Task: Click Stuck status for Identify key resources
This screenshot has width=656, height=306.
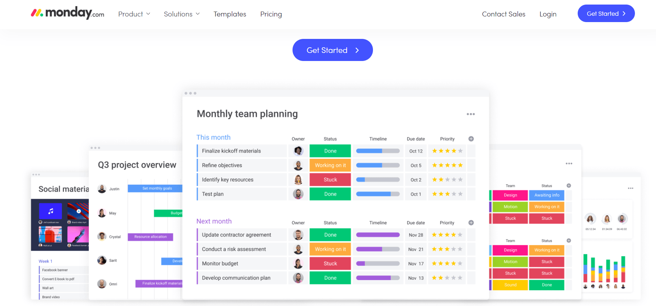Action: (330, 180)
